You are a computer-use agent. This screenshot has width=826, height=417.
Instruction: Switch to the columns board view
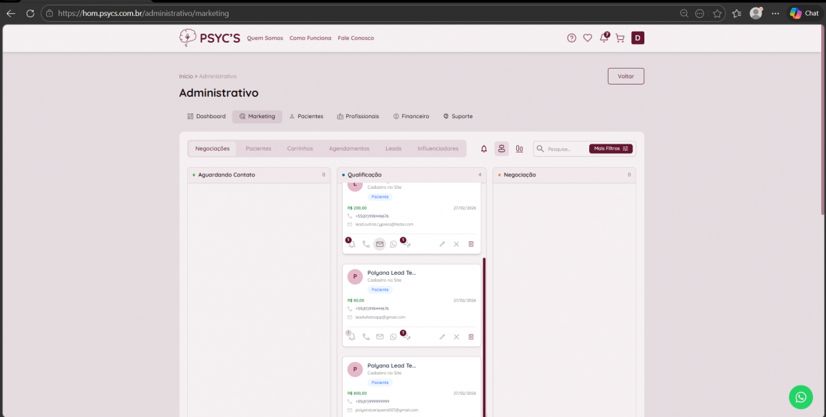(x=519, y=148)
